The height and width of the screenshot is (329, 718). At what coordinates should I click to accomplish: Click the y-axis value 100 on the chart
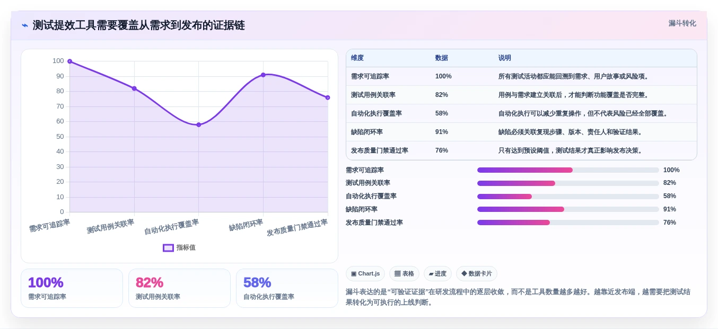[x=58, y=61]
